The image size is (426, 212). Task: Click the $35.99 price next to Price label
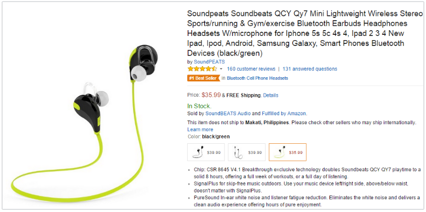coord(211,95)
